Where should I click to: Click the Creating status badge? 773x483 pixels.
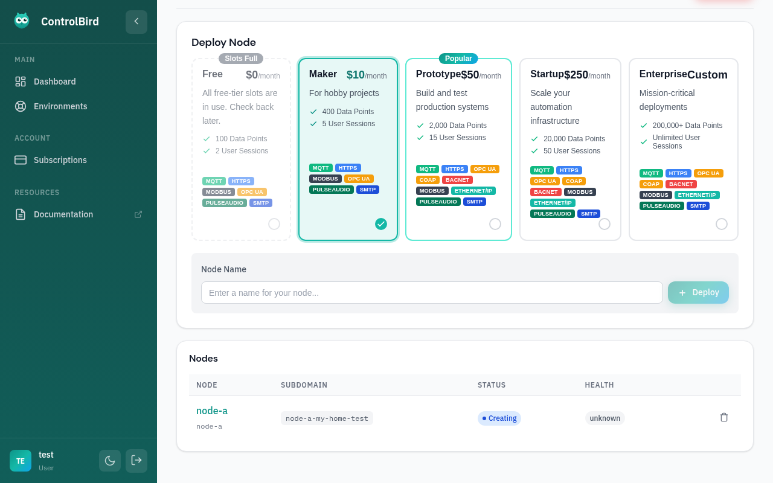click(x=499, y=418)
